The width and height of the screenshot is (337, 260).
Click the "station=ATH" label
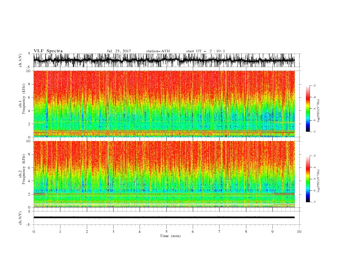point(158,51)
